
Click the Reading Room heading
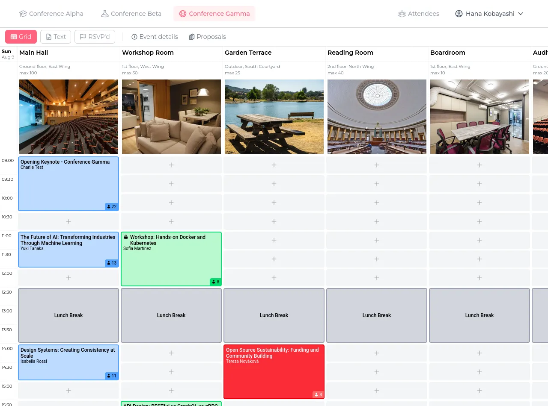click(x=350, y=53)
